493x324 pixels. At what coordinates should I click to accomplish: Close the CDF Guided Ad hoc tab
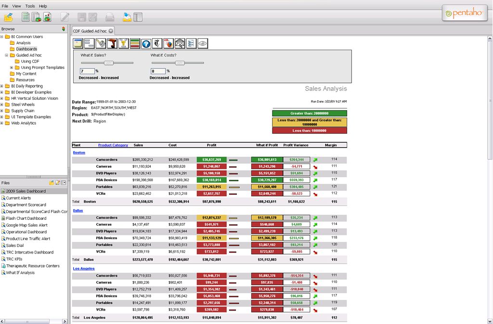[x=111, y=31]
